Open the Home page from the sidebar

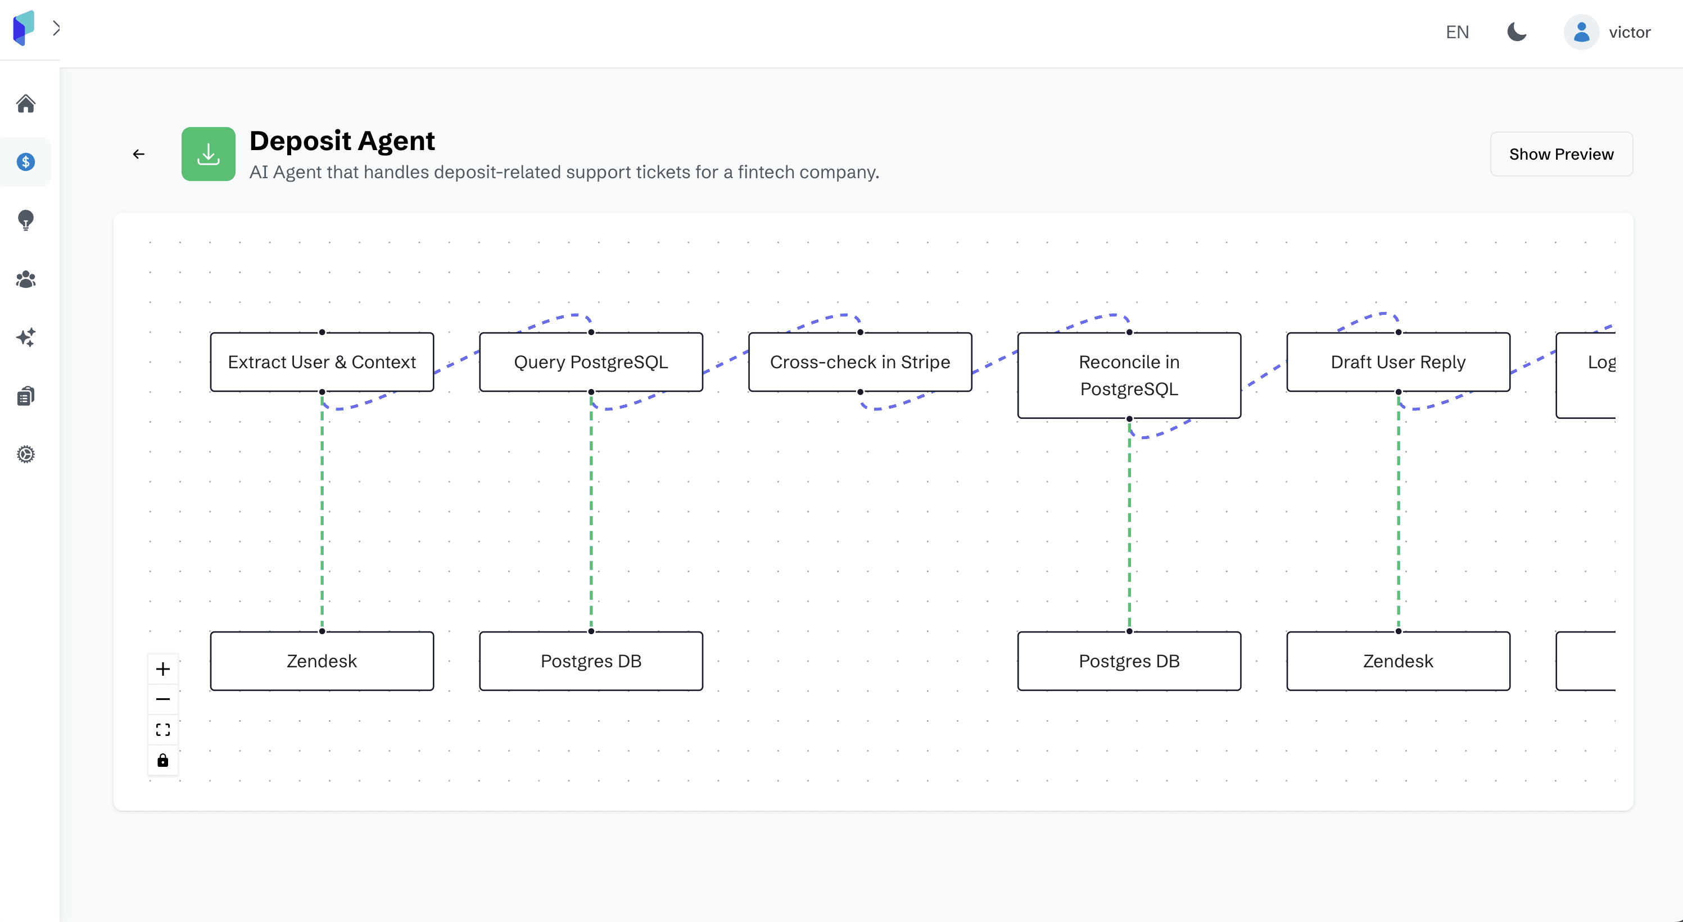(x=25, y=103)
